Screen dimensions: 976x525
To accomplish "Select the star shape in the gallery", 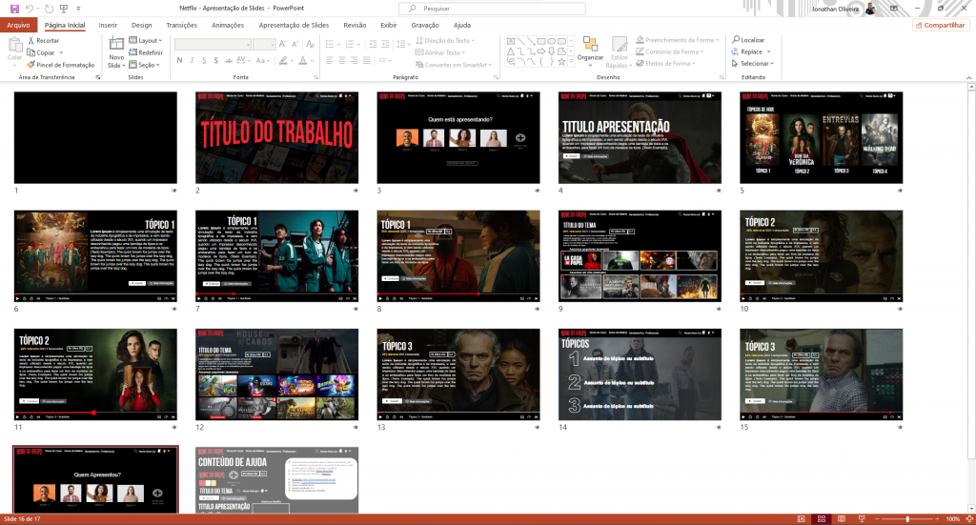I will point(561,62).
